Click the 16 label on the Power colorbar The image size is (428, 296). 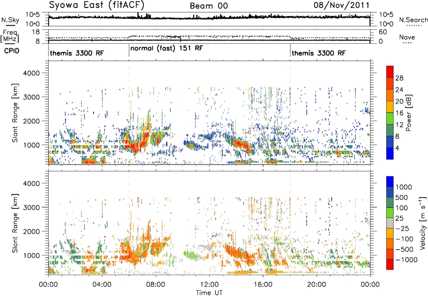pos(399,113)
